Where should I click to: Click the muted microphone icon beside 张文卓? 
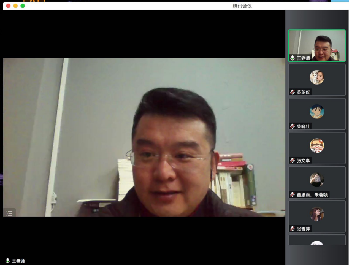[293, 160]
